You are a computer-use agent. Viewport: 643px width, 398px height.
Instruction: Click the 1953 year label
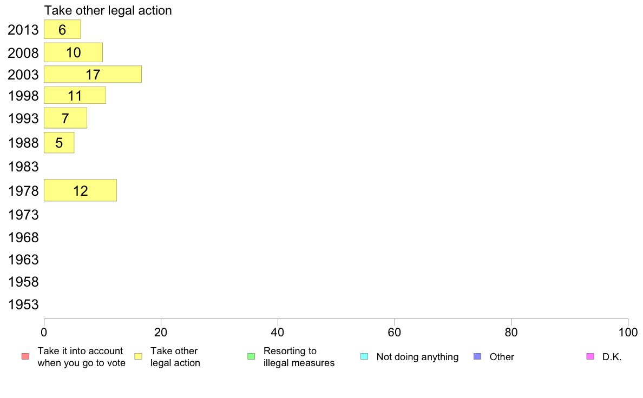pyautogui.click(x=23, y=304)
